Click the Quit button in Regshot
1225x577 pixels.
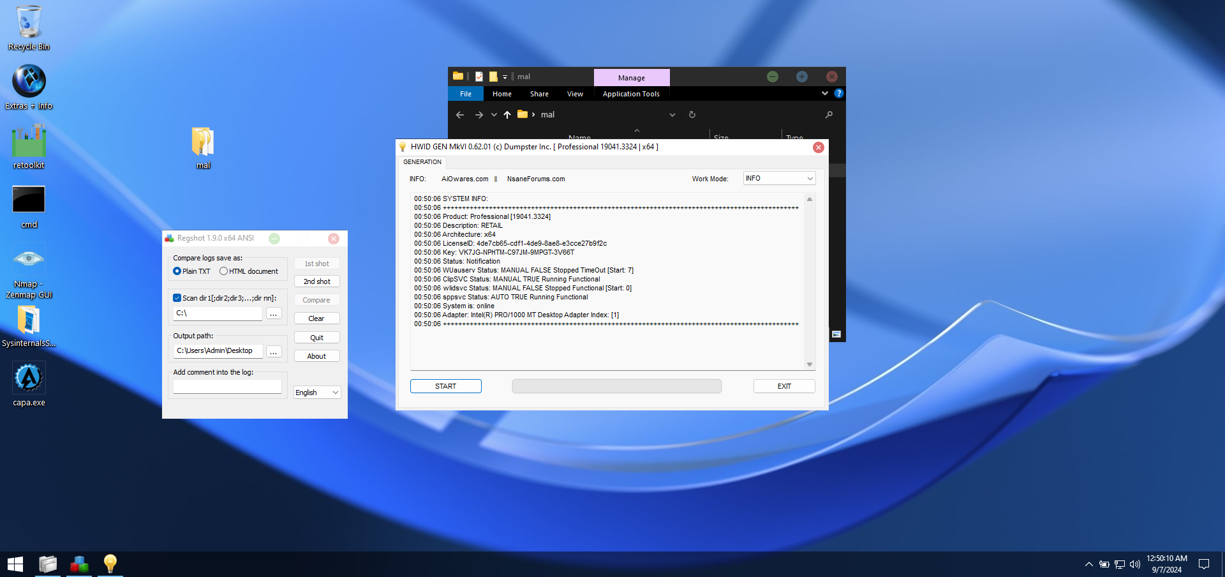[317, 338]
